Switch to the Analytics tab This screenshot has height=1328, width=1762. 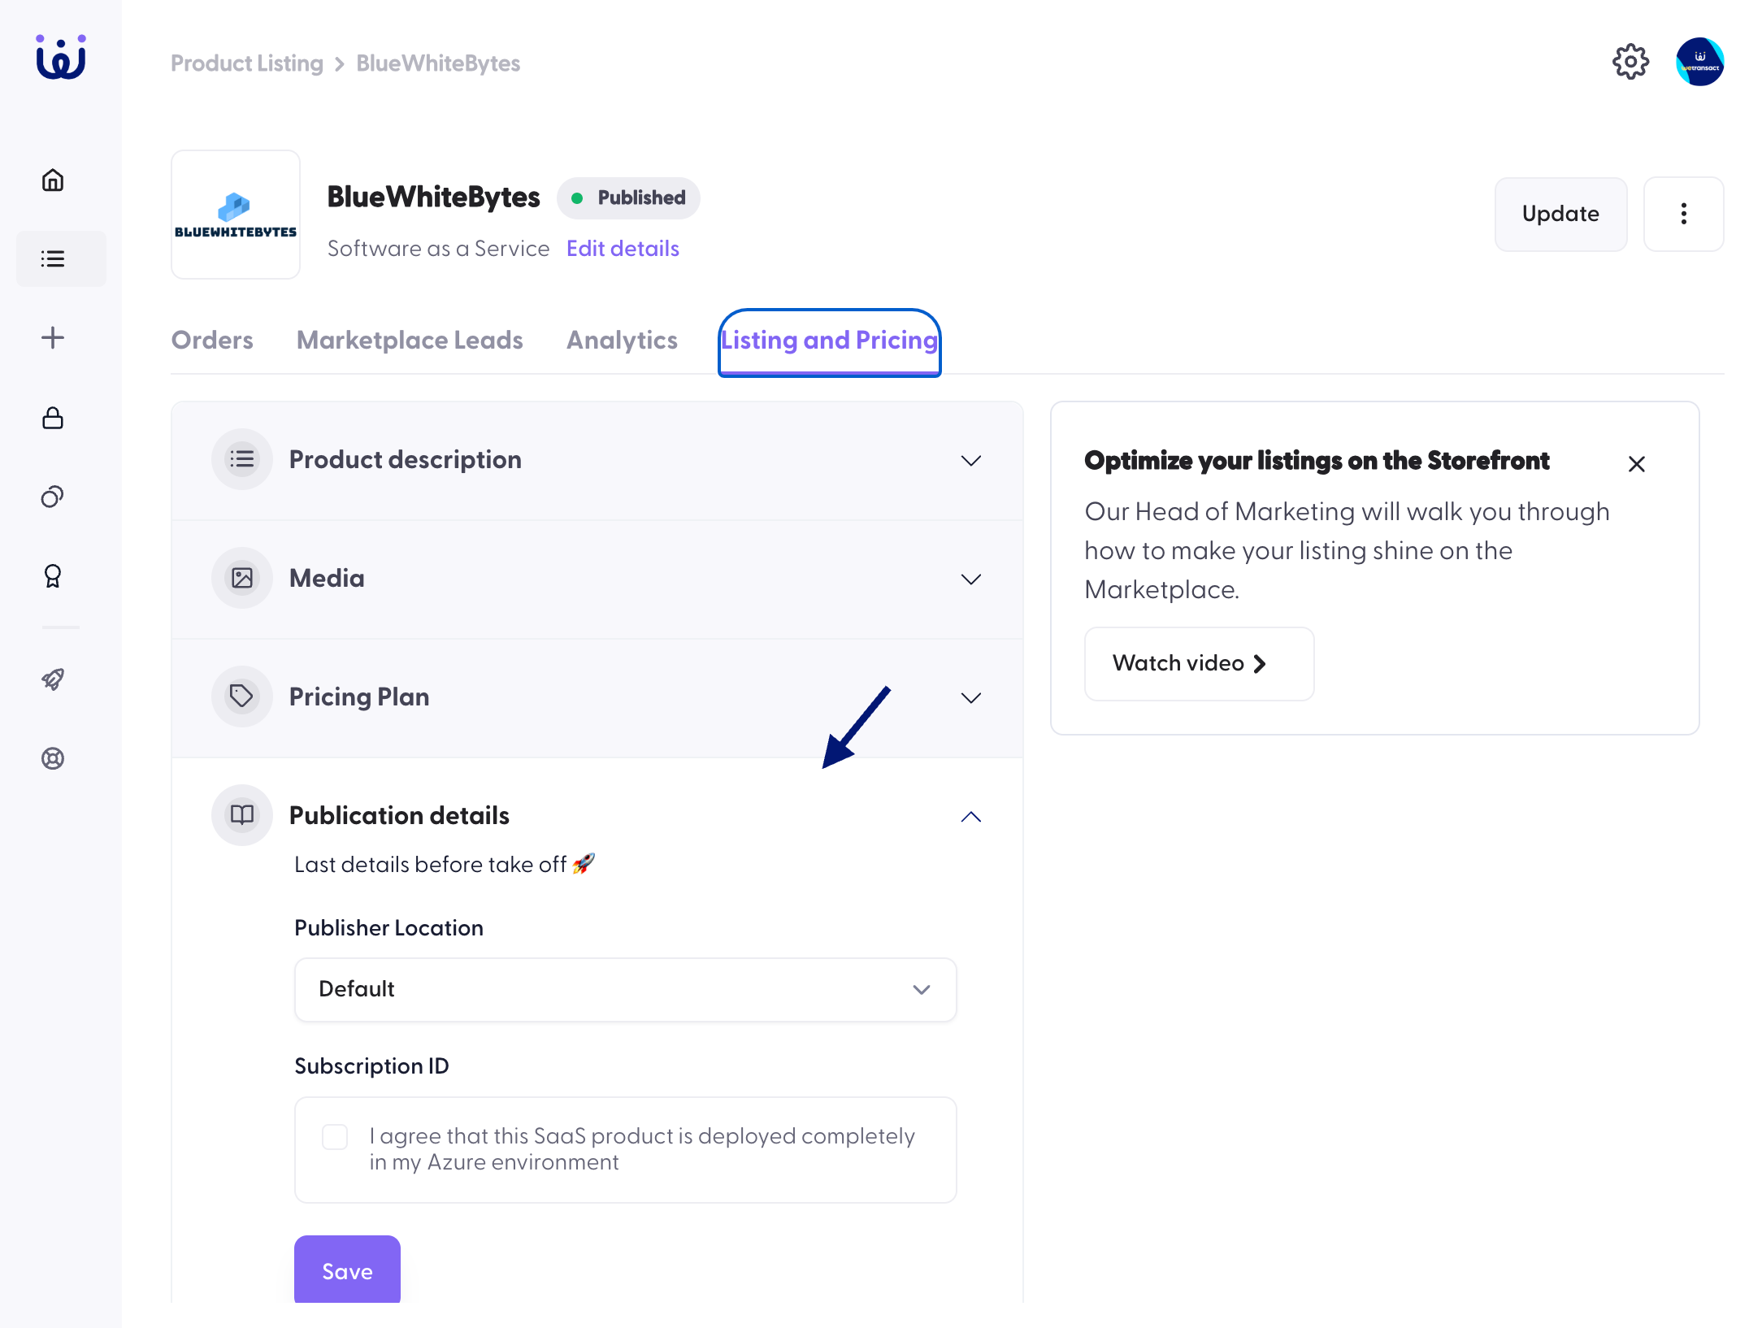[x=622, y=340]
